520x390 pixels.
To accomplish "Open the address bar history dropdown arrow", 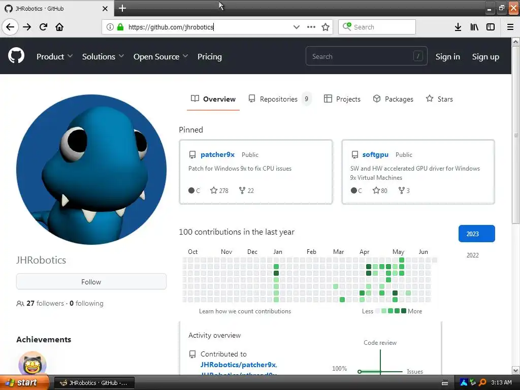I will click(297, 27).
